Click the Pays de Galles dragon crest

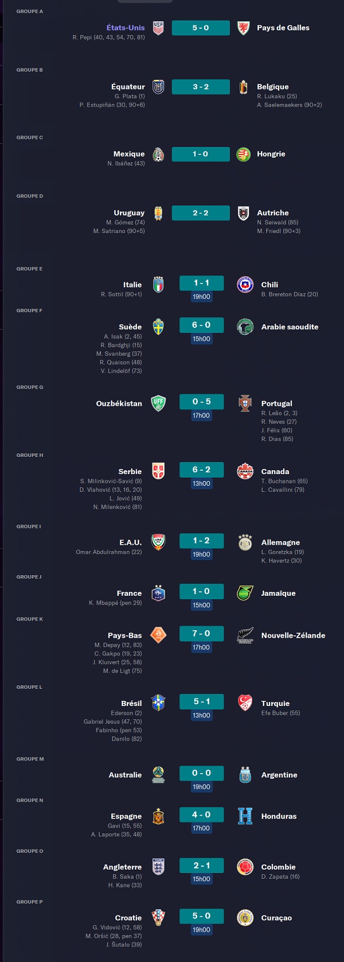point(243,28)
